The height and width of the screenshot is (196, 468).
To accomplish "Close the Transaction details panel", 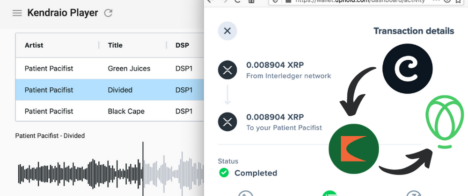I will point(227,31).
